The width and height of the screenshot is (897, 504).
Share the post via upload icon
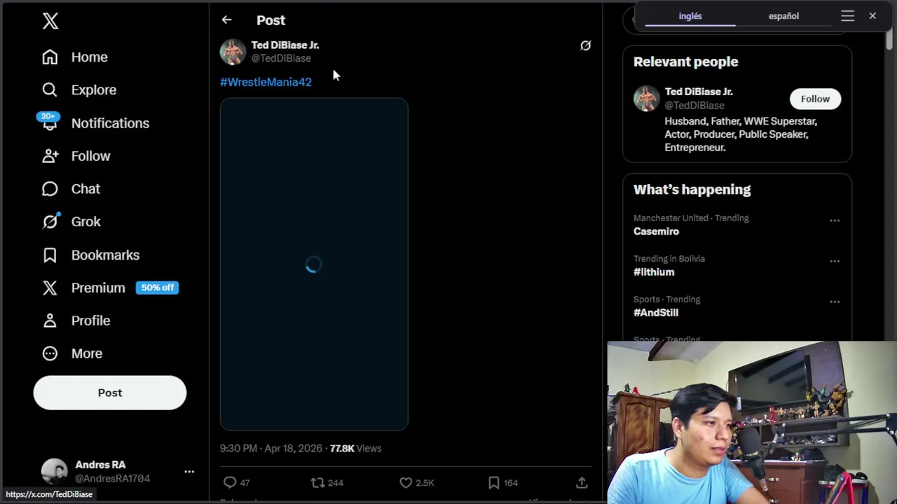(582, 482)
